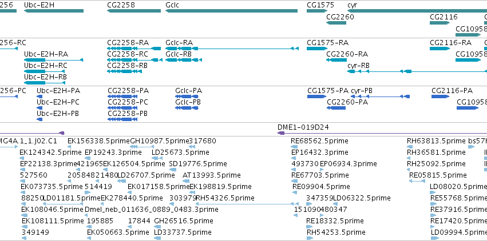Click EST EK050663.5prime
Screen dimensions: 487x241
tap(89, 238)
